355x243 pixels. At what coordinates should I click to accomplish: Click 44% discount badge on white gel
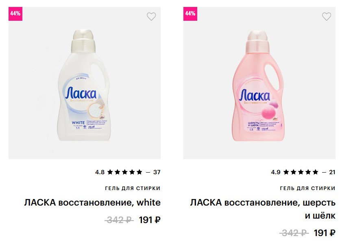click(15, 13)
